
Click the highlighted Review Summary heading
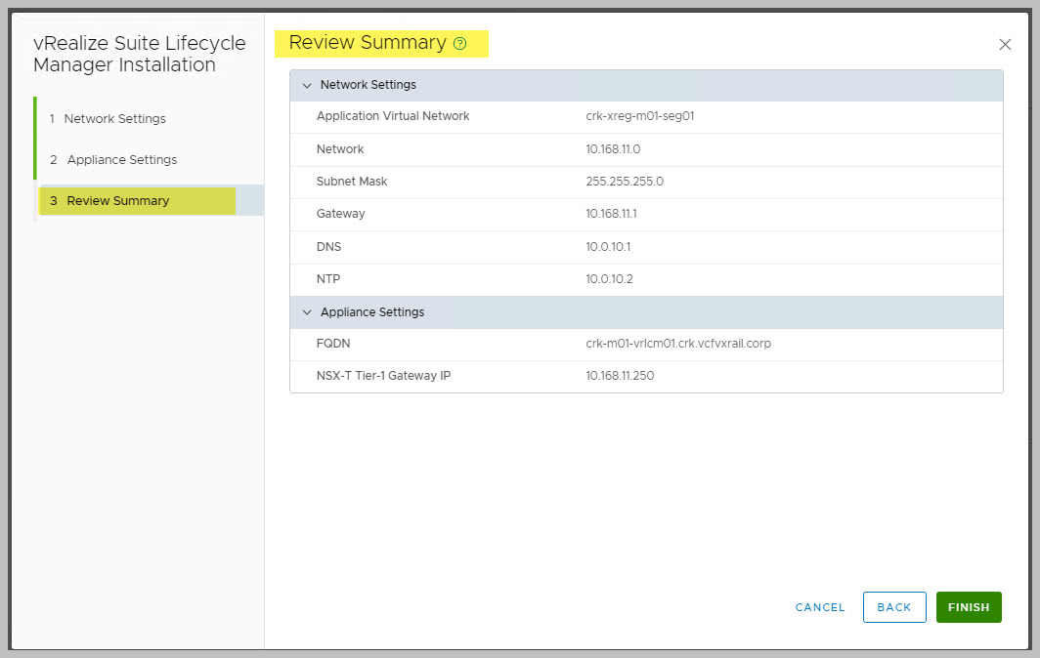point(368,43)
